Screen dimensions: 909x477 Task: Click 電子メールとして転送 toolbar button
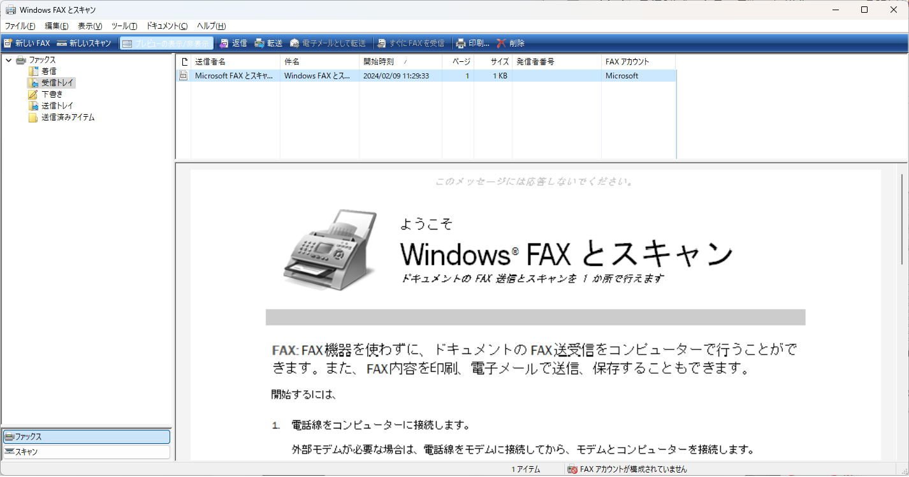[328, 43]
